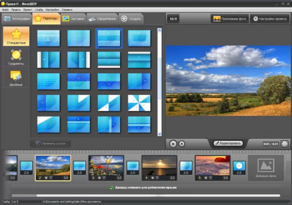Select the spiral transition after slide 4

(186, 168)
